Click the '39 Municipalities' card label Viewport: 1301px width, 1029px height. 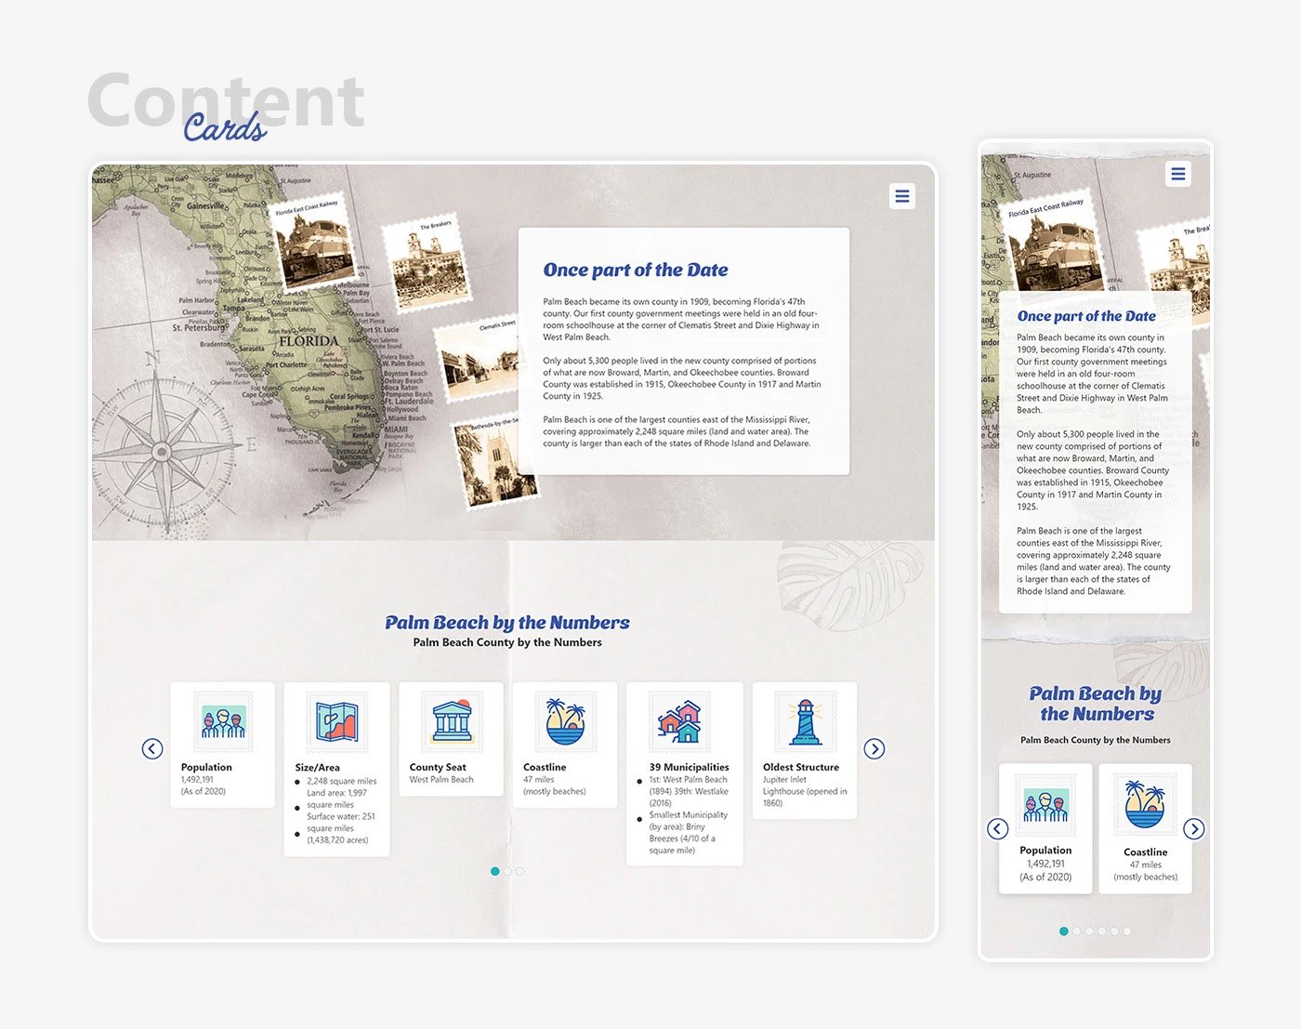click(690, 768)
